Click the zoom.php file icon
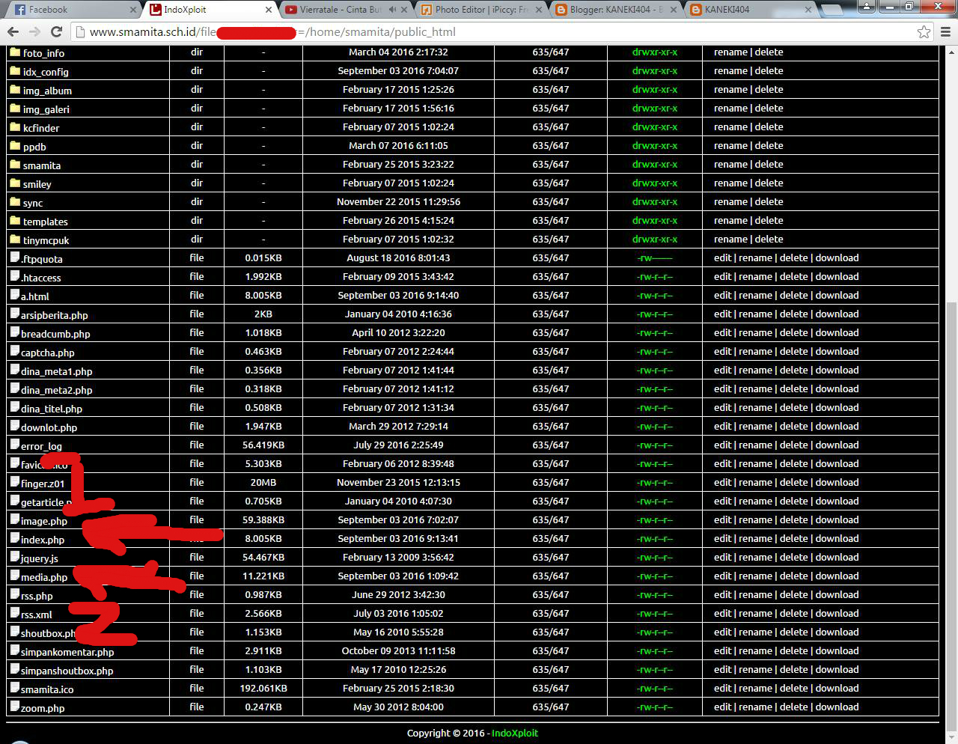958x744 pixels. (15, 707)
